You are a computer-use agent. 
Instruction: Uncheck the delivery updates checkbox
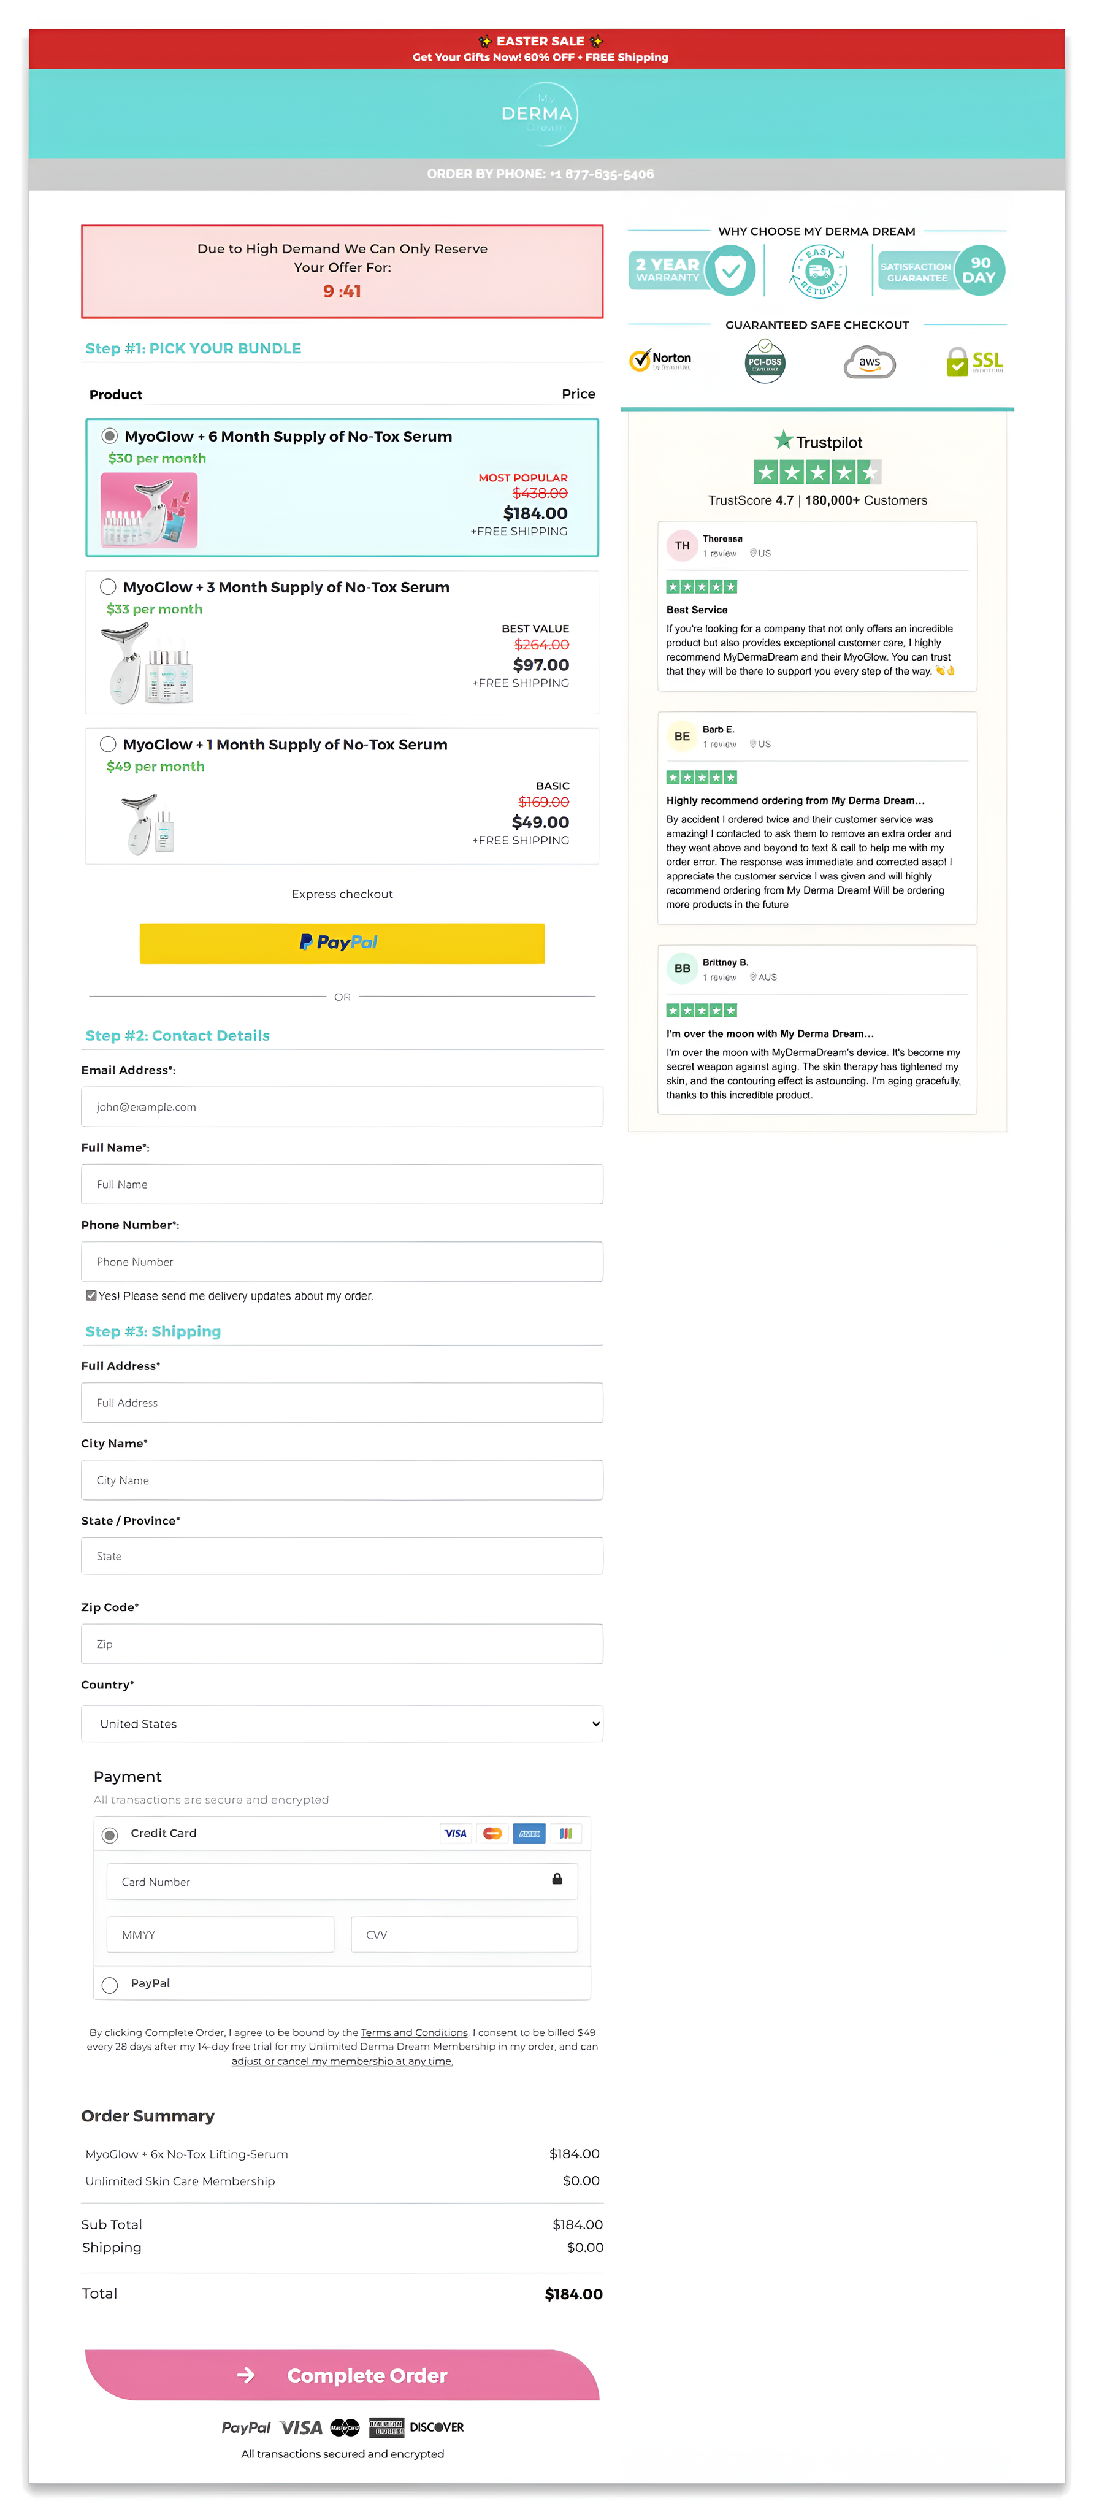tap(91, 1295)
